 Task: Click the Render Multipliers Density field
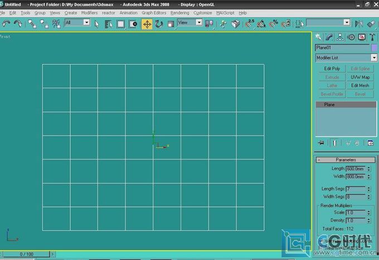tap(356, 220)
